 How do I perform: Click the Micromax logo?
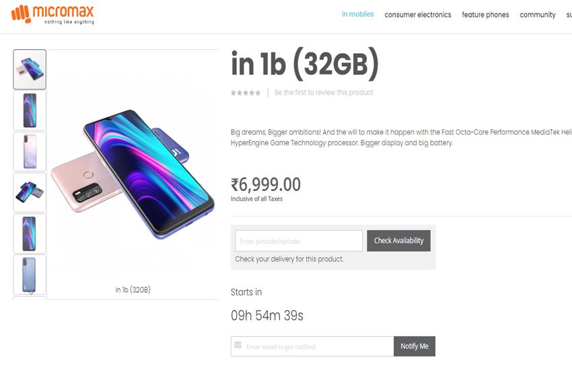tap(52, 14)
